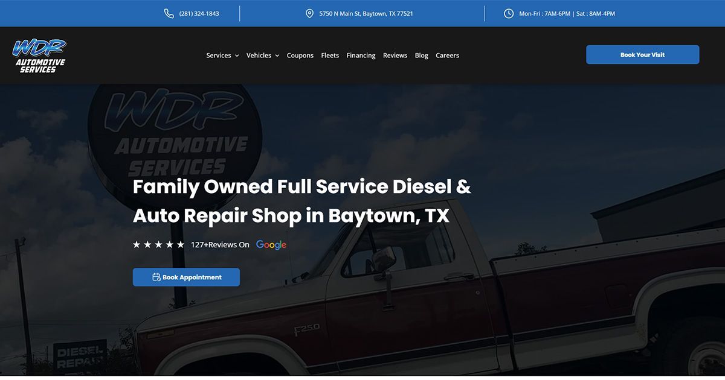Select the first star in the rating row
725x380 pixels.
(x=135, y=244)
